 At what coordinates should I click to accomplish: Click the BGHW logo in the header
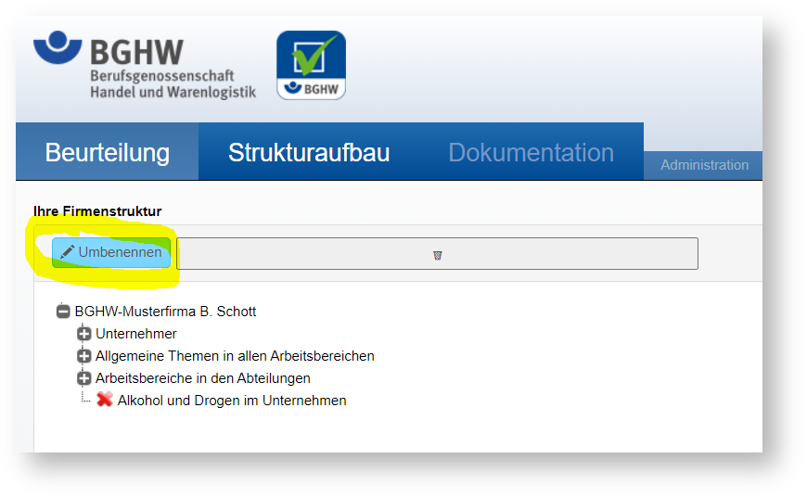click(x=144, y=65)
